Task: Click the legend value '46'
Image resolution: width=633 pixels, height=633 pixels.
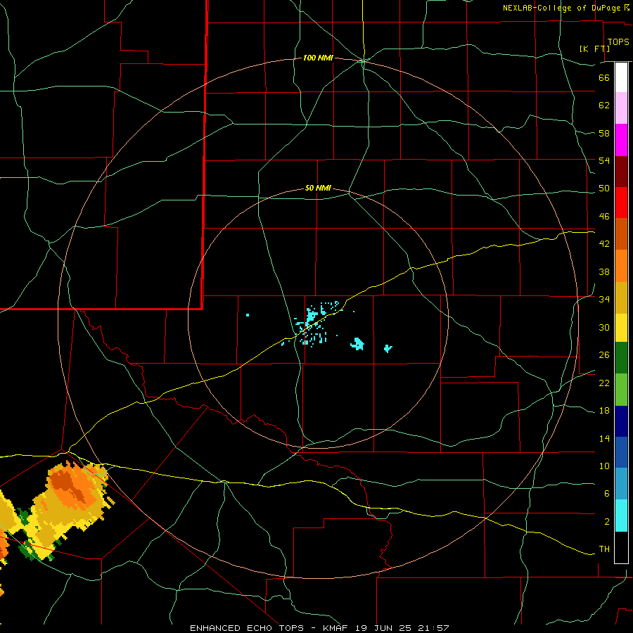Action: 604,217
